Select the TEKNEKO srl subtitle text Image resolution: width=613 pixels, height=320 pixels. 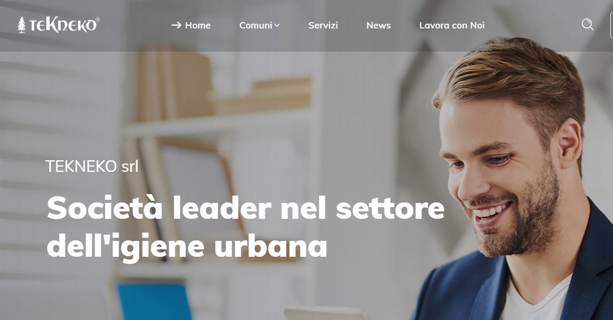[x=92, y=166]
